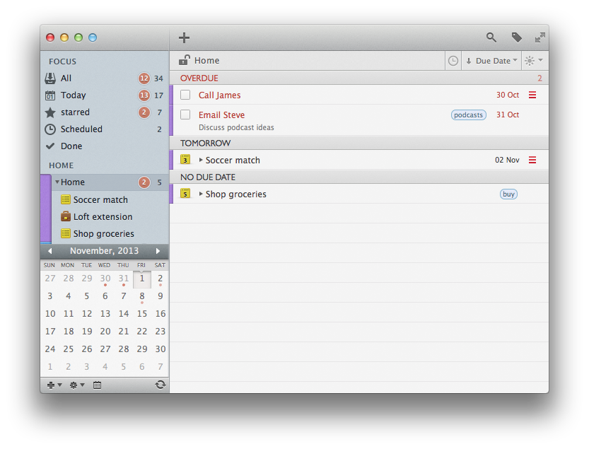Toggle the mini calendar icon at sidebar bottom
This screenshot has height=449, width=589.
coord(97,385)
